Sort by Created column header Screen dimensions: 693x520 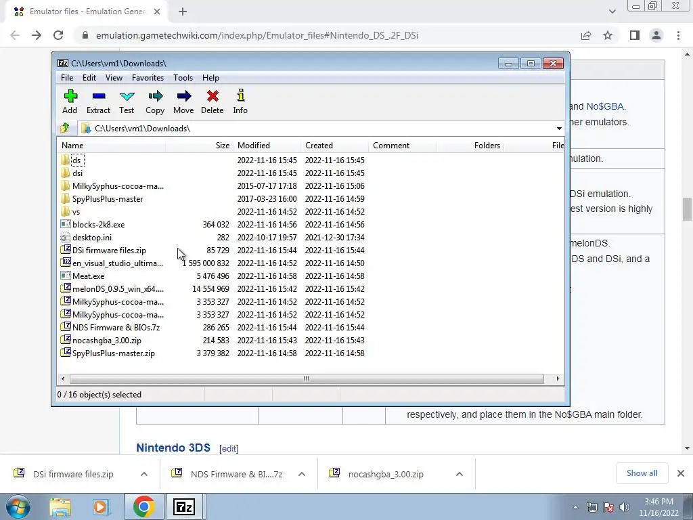pos(334,146)
